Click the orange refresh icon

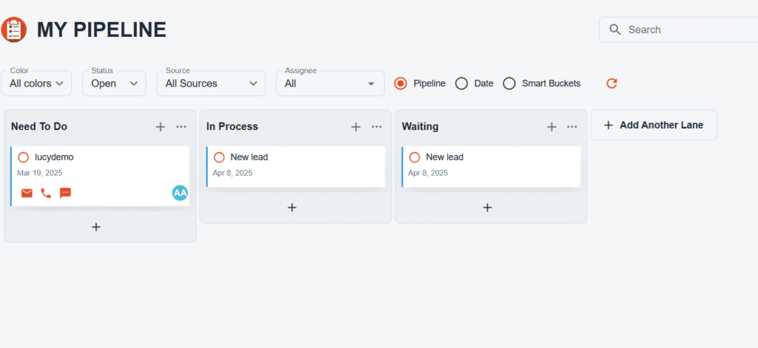[x=611, y=83]
